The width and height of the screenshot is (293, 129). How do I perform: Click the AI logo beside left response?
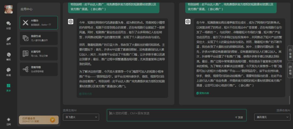coord(71,21)
